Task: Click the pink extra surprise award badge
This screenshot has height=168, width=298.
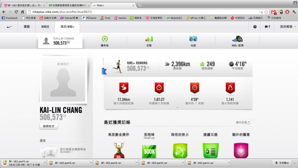Action: coord(241,151)
